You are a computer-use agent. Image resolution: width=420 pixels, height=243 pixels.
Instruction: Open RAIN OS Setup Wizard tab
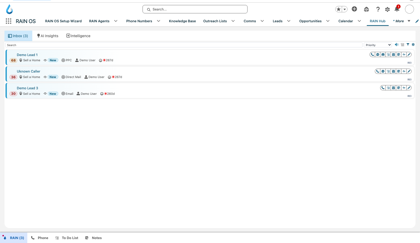pyautogui.click(x=63, y=21)
